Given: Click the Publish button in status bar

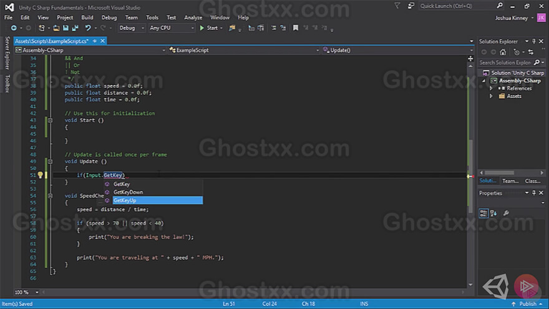Looking at the screenshot, I should [527, 304].
